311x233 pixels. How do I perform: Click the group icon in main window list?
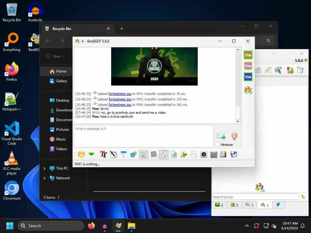(260, 187)
